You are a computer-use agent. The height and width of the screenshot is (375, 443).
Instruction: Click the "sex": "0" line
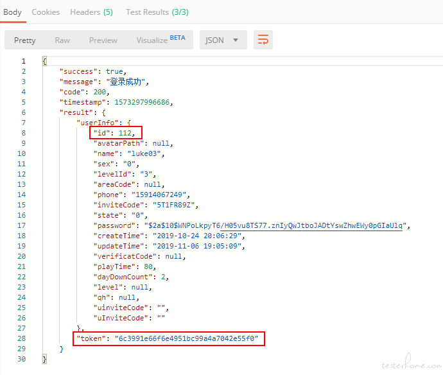[x=116, y=164]
